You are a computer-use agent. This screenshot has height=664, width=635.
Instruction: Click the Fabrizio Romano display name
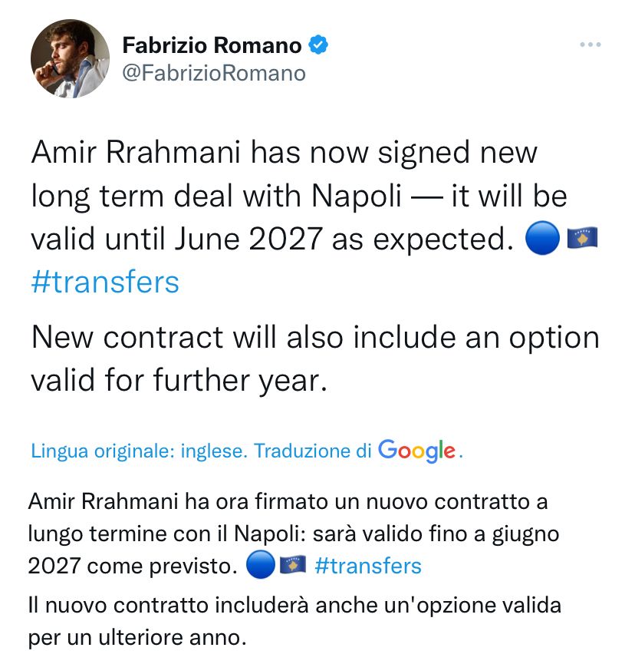pyautogui.click(x=211, y=45)
